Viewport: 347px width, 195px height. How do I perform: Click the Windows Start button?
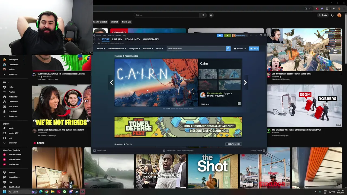[4, 192]
